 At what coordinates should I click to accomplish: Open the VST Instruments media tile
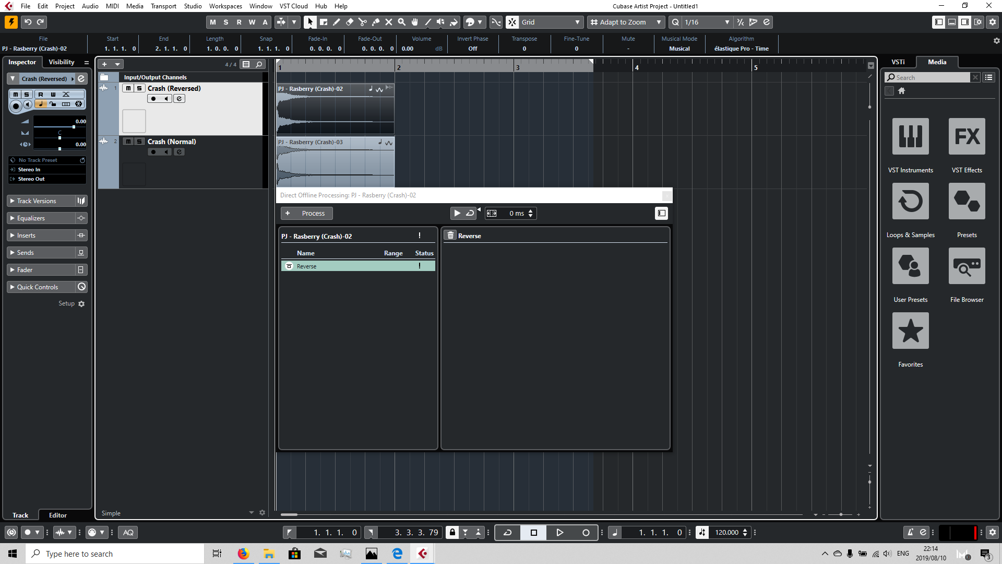click(910, 136)
